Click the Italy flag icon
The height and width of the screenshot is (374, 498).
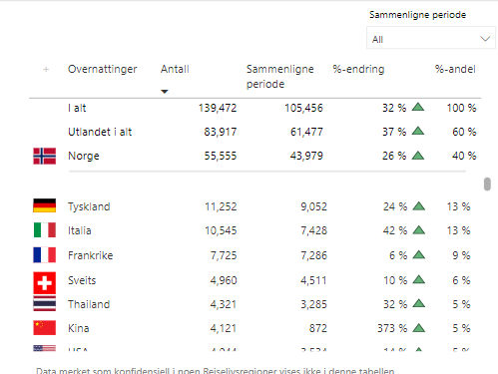45,230
